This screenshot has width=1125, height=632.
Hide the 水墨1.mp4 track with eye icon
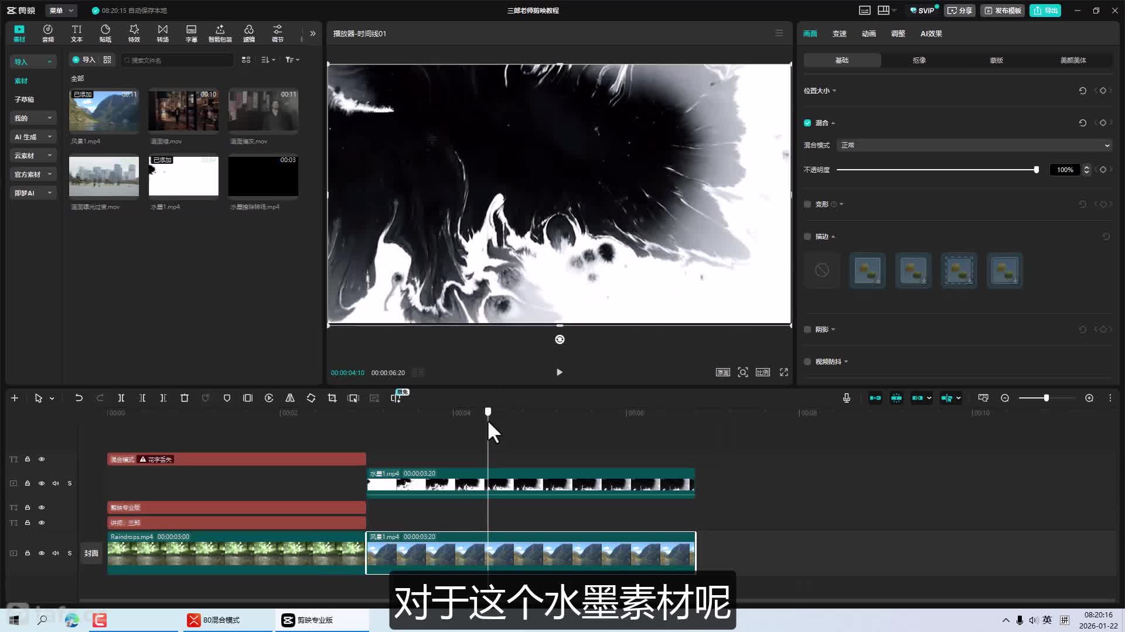click(42, 483)
